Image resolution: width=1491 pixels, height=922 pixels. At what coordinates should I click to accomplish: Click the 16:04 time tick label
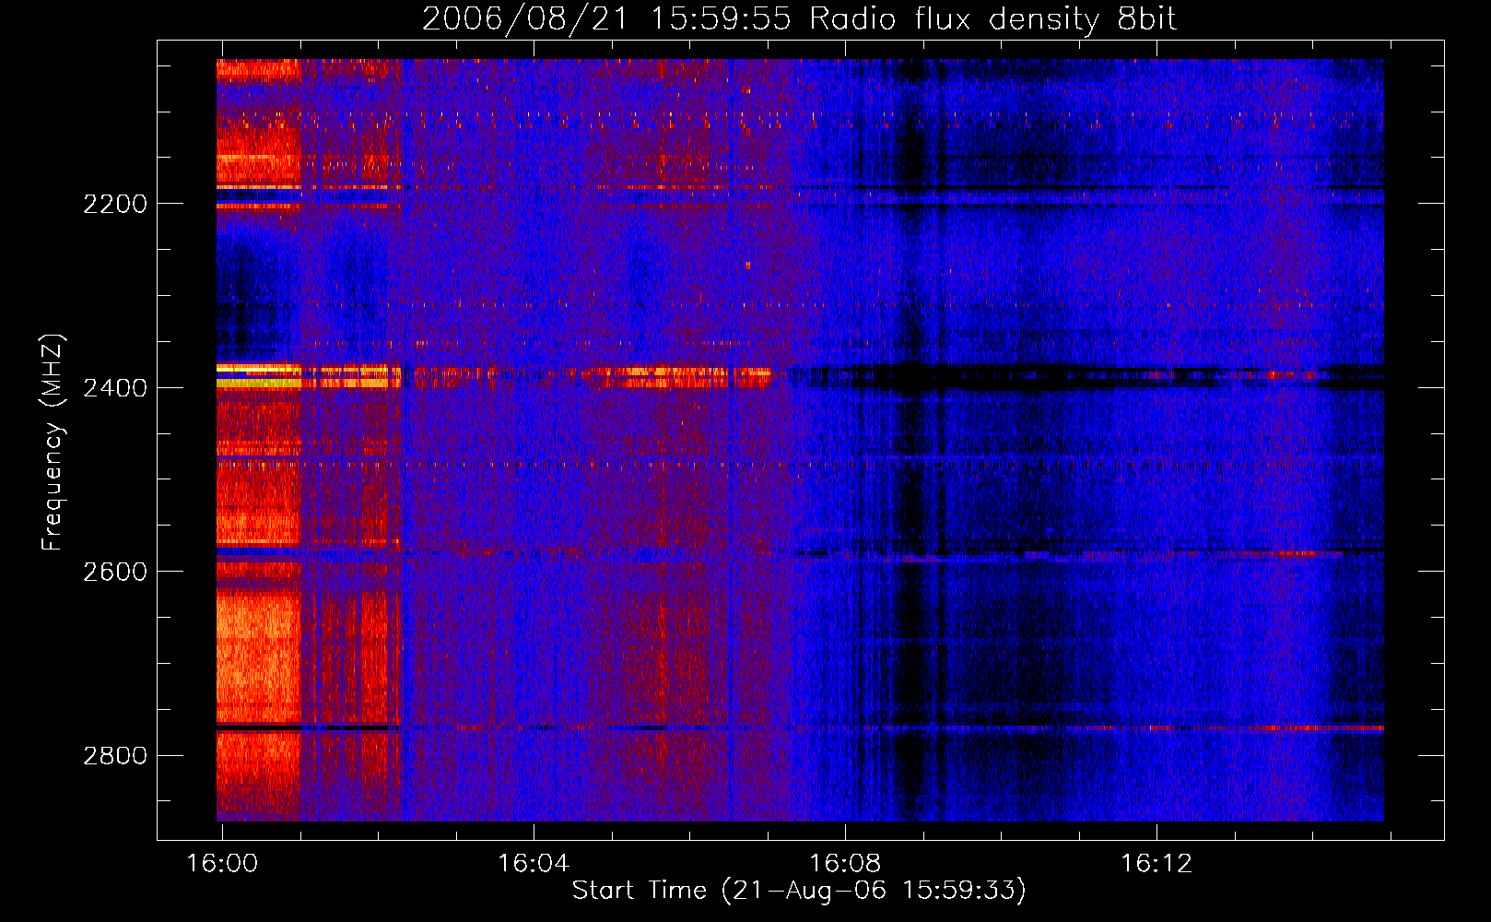[x=534, y=864]
